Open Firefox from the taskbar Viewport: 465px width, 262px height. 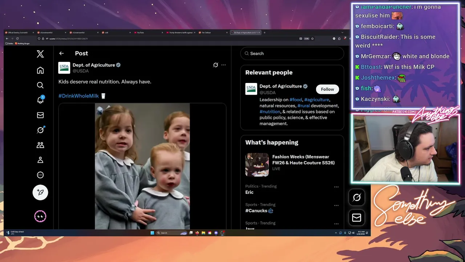(x=197, y=233)
